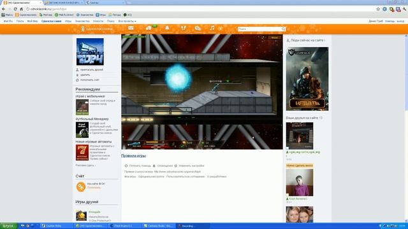Click the Меню button in game corner
The image size is (408, 229).
275,38
